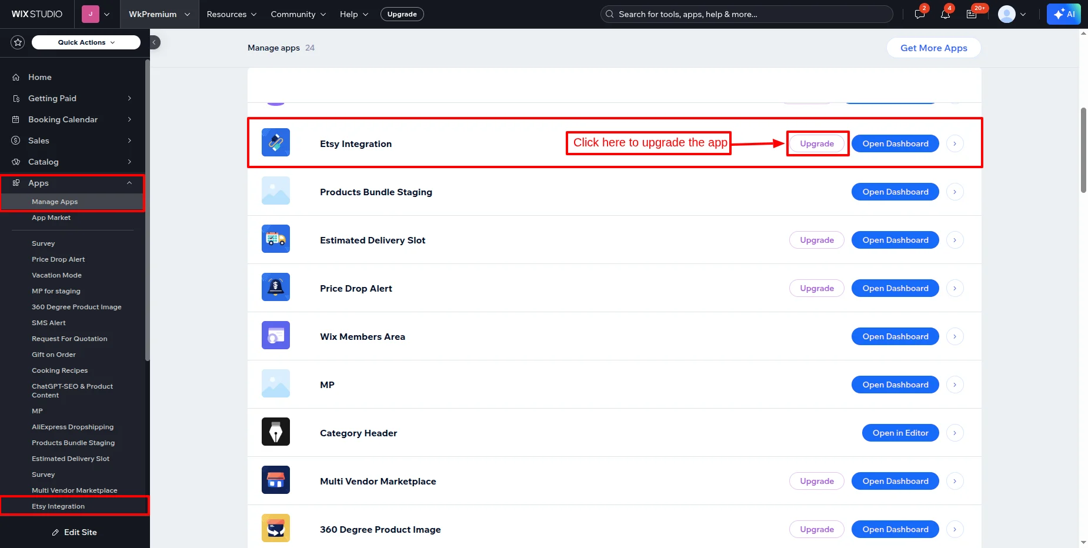Open Dashboard for Wix Members Area
Image resolution: width=1088 pixels, height=548 pixels.
895,336
